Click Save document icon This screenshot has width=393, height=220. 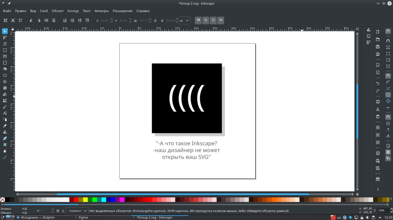[x=378, y=47]
